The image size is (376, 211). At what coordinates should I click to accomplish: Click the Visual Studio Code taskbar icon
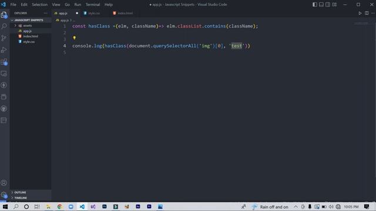click(82, 206)
